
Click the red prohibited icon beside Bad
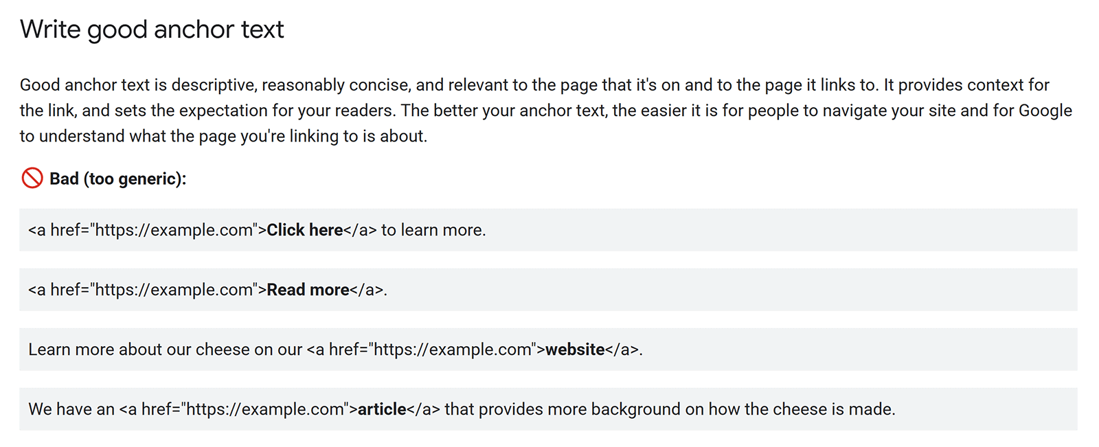coord(32,179)
